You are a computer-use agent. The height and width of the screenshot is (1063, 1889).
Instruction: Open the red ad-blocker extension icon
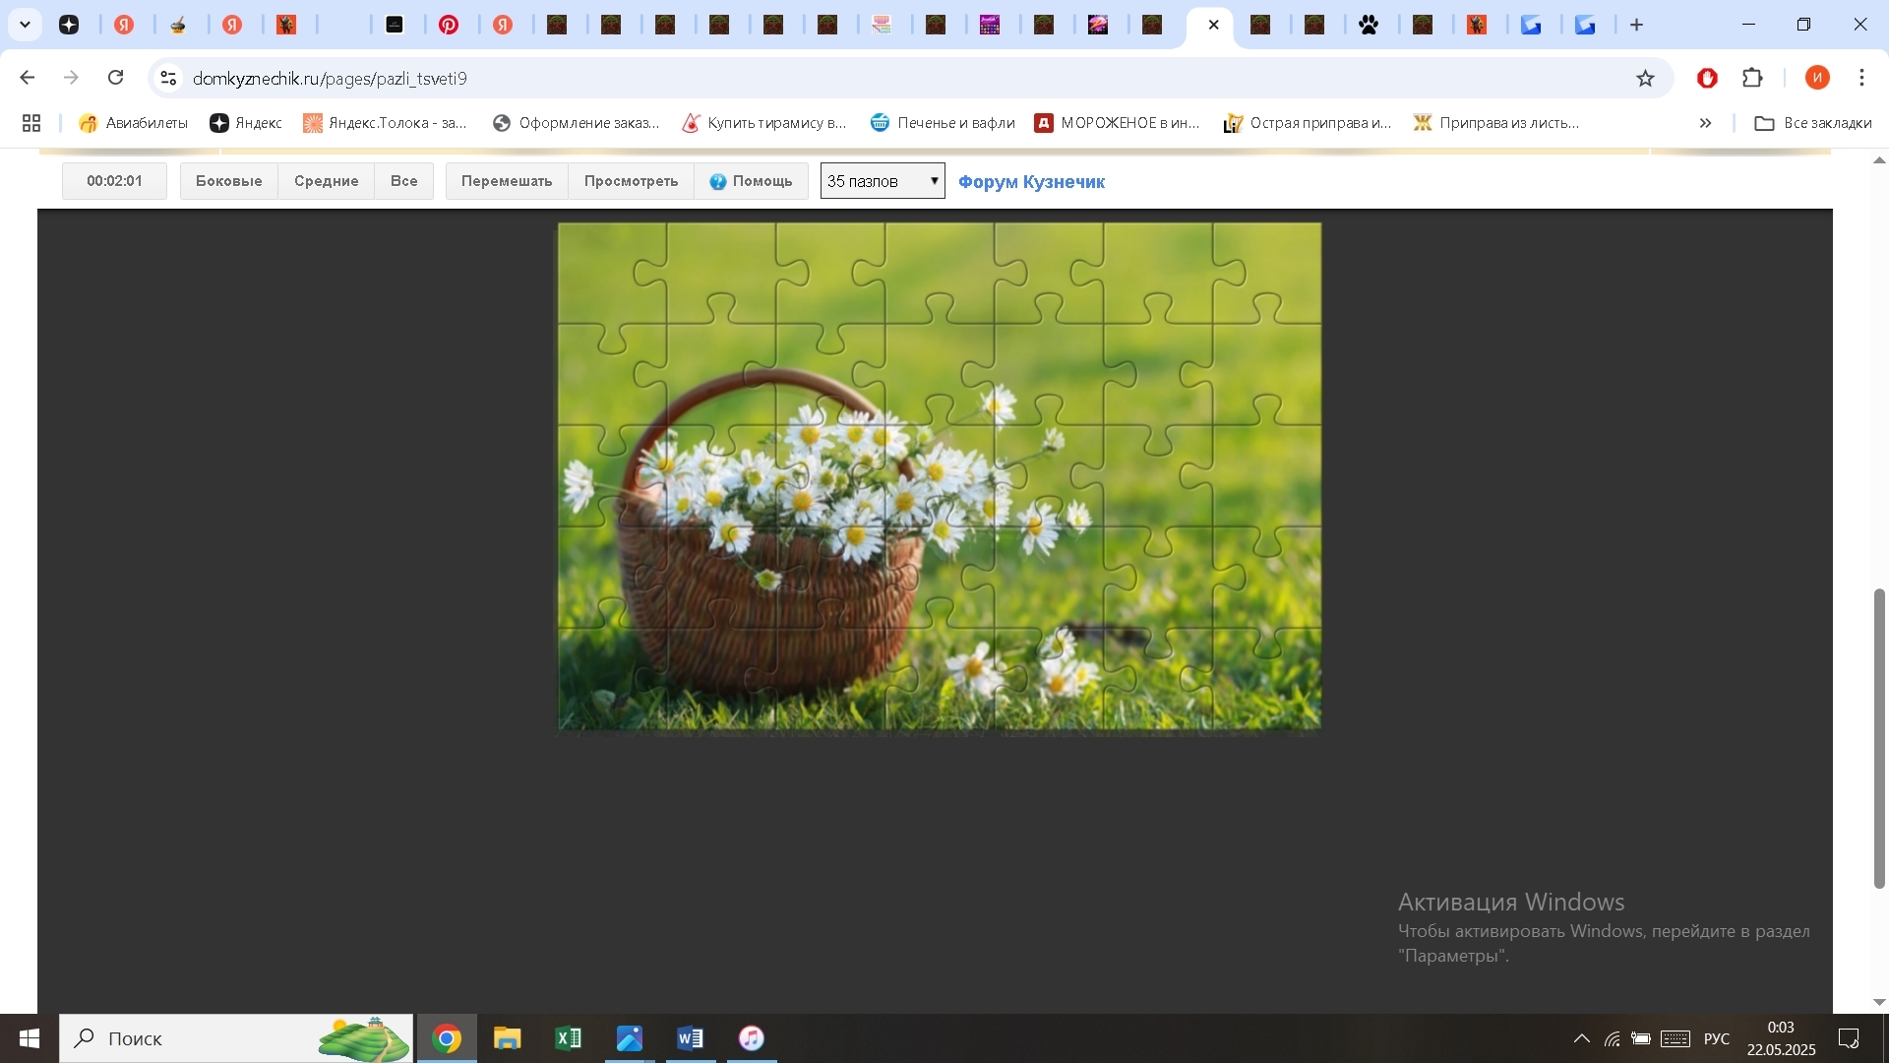[1707, 78]
